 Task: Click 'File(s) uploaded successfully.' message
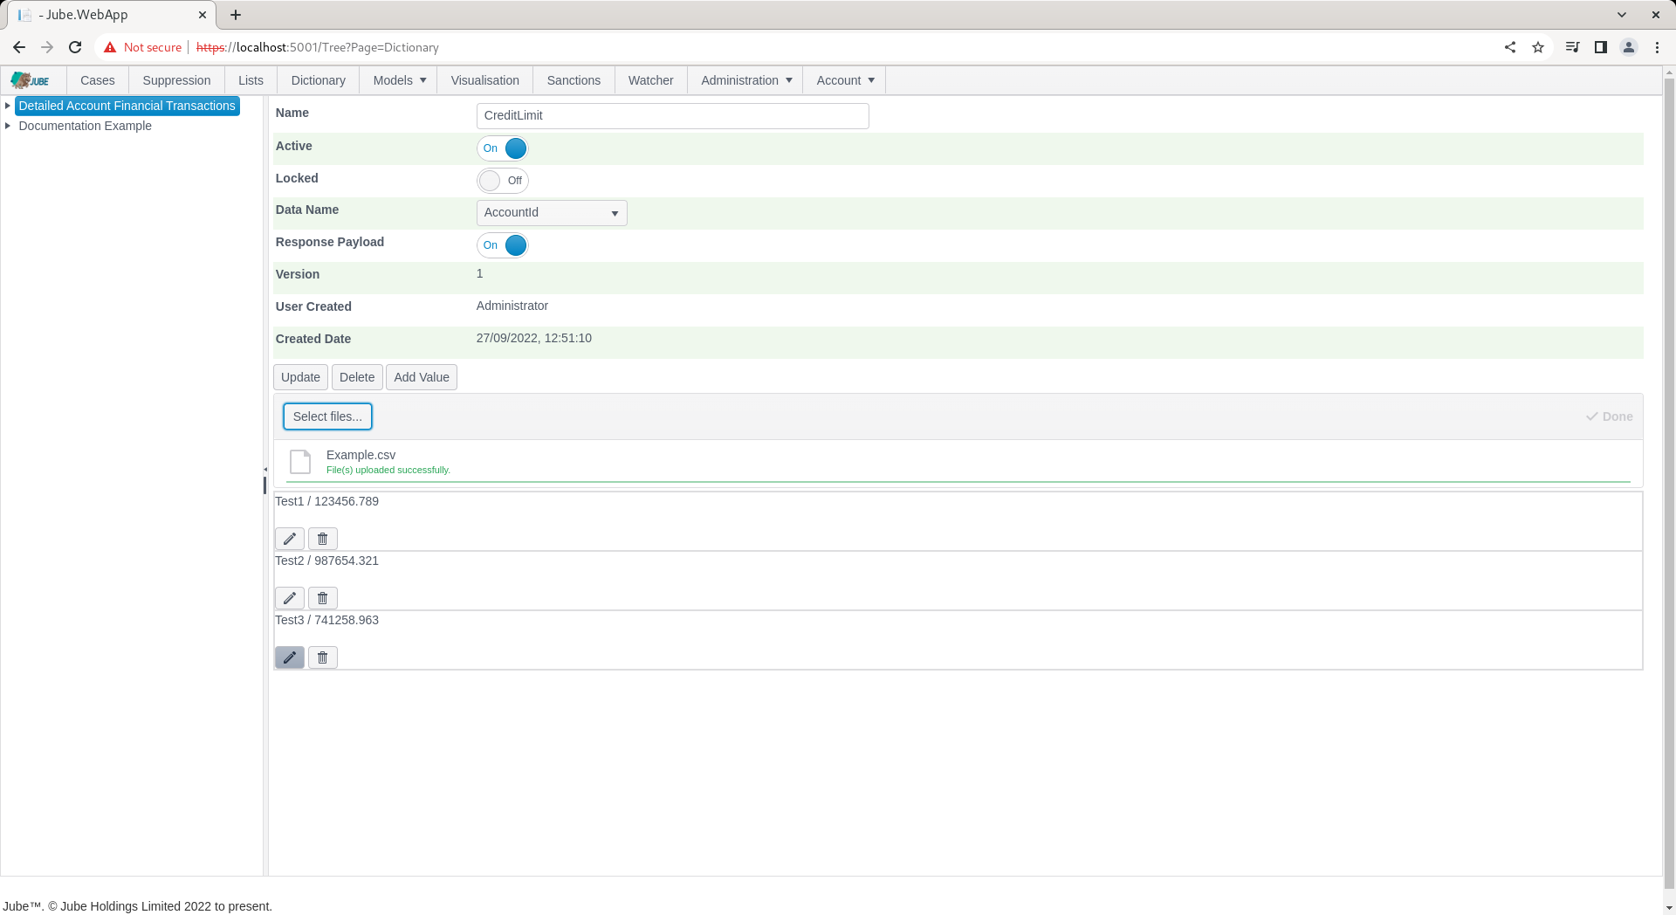click(388, 470)
